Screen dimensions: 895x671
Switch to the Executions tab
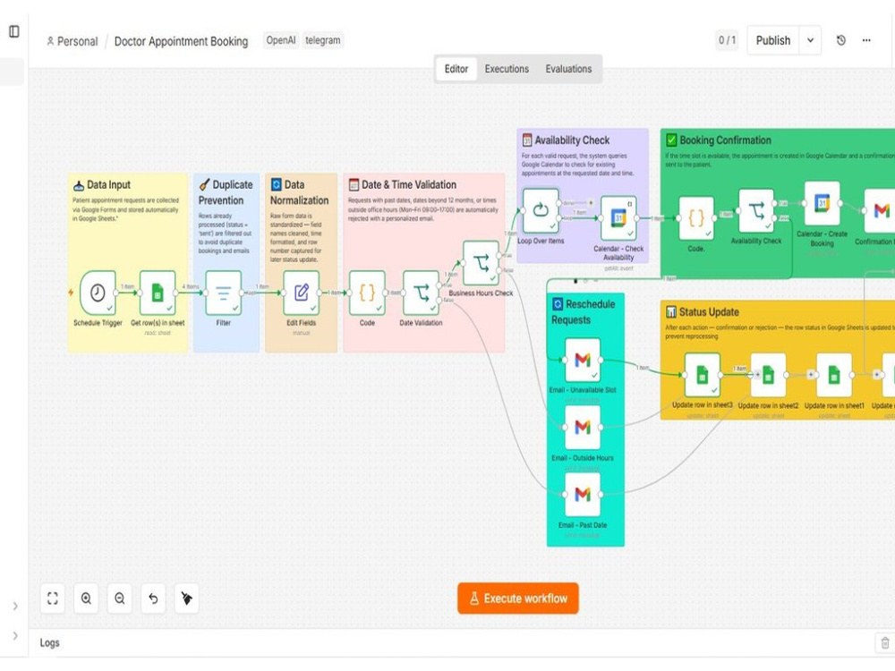[x=507, y=69]
